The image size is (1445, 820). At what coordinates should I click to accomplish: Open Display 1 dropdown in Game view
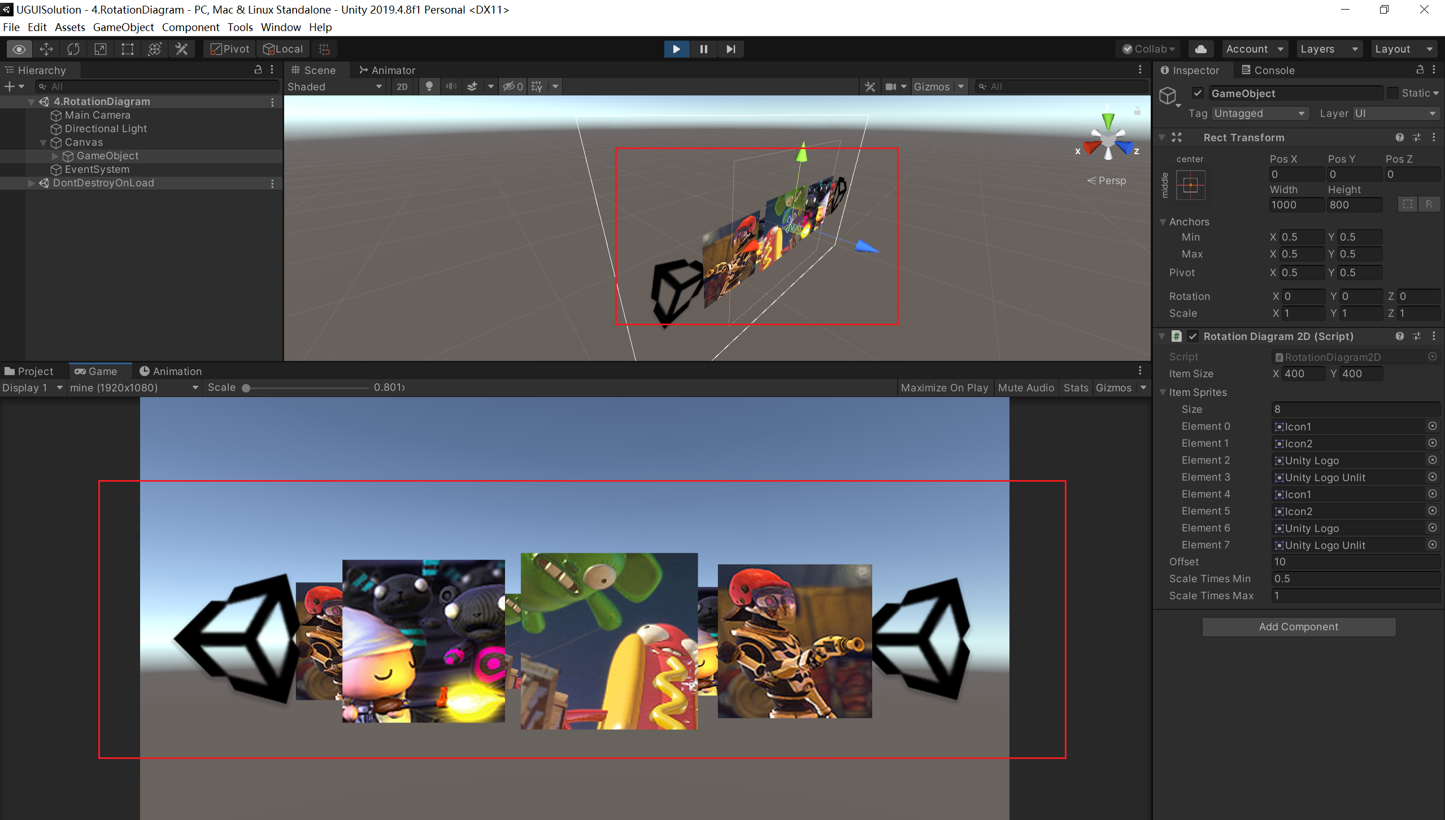32,387
